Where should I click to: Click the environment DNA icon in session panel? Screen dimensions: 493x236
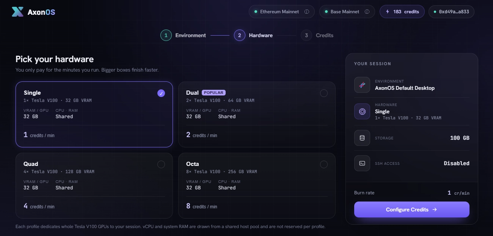tap(362, 85)
